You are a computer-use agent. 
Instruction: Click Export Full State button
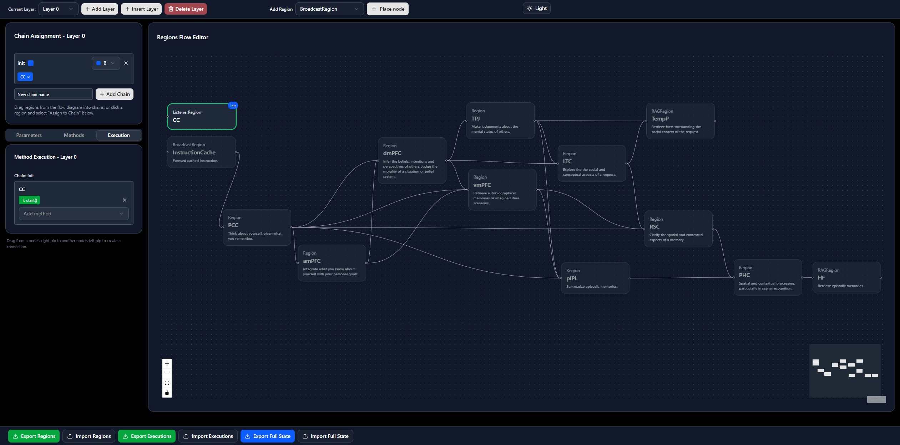click(x=268, y=436)
